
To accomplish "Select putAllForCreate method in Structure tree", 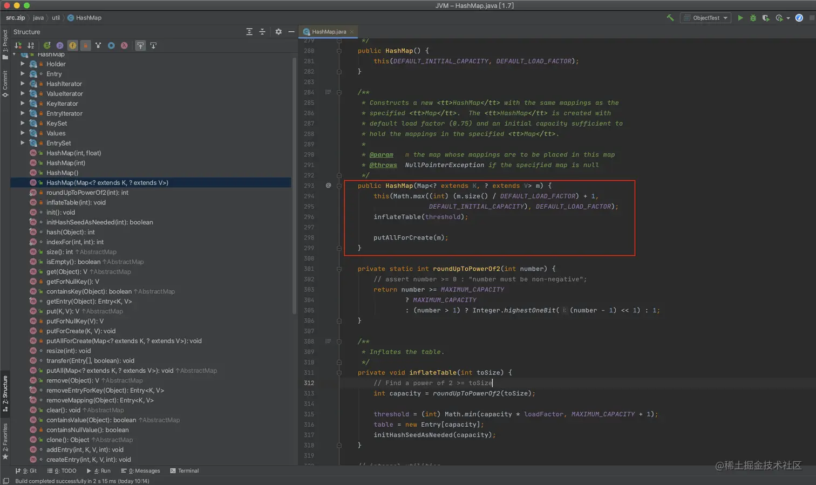I will 124,341.
